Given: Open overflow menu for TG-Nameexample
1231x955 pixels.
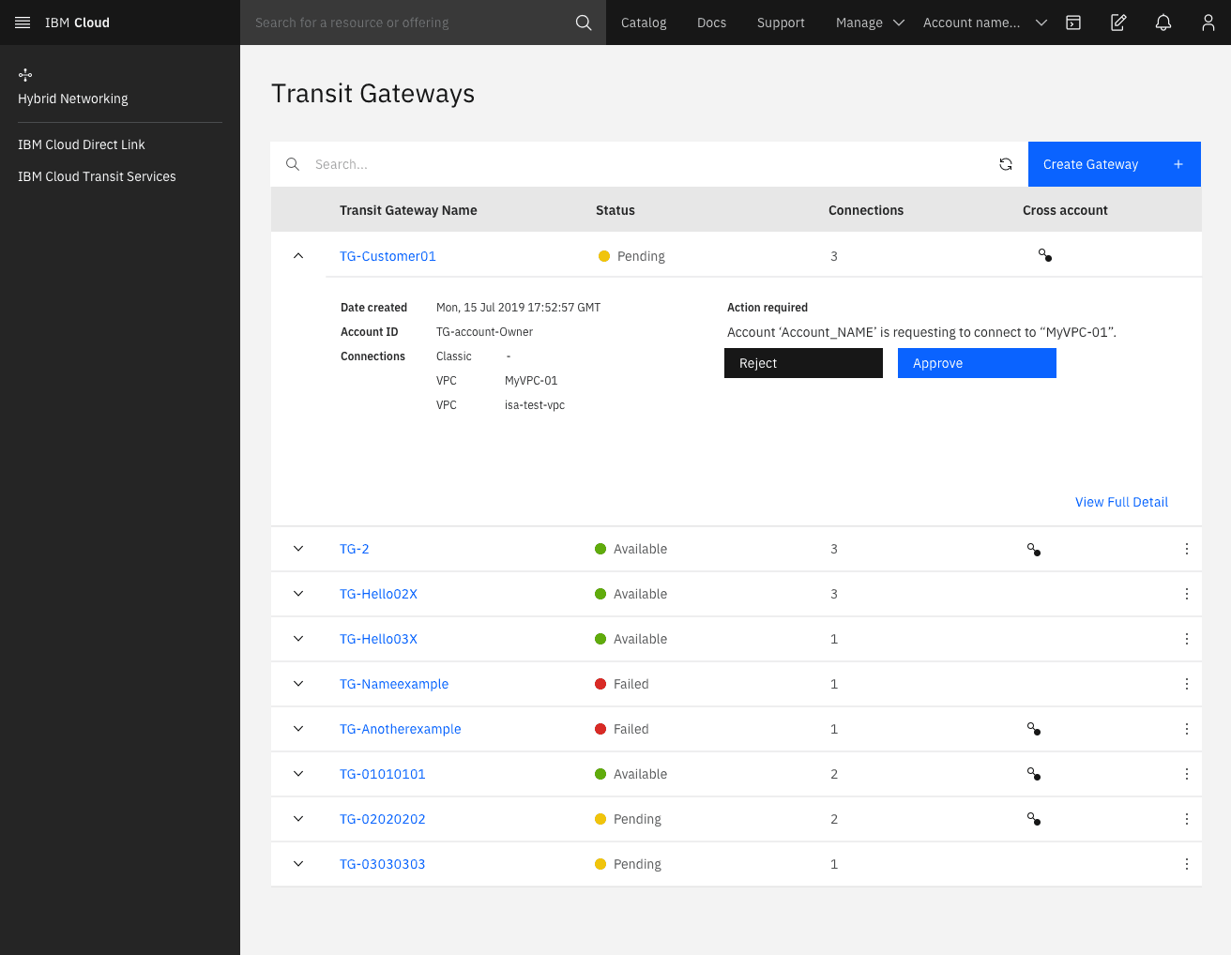Looking at the screenshot, I should (x=1187, y=684).
